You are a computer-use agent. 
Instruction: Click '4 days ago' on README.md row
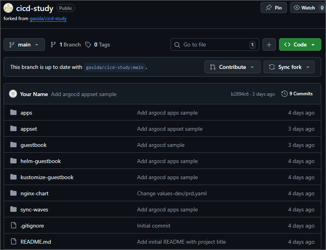click(301, 242)
